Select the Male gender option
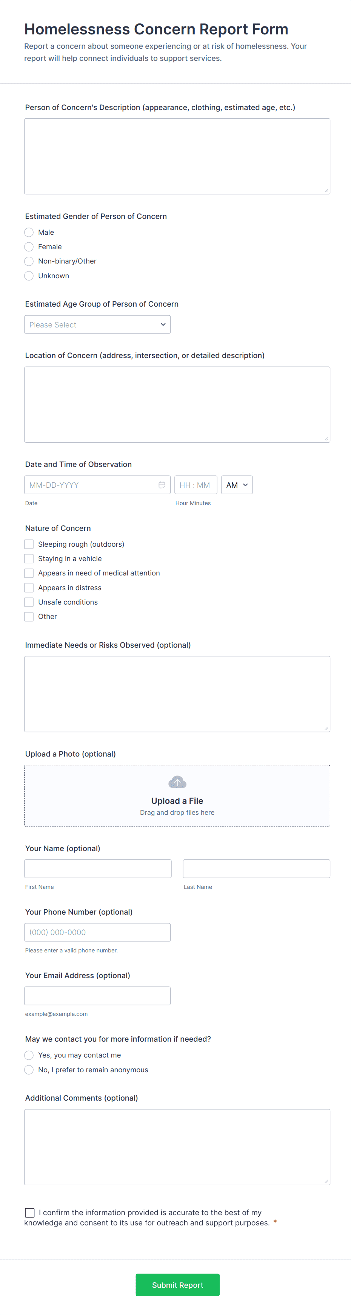 pos(29,232)
